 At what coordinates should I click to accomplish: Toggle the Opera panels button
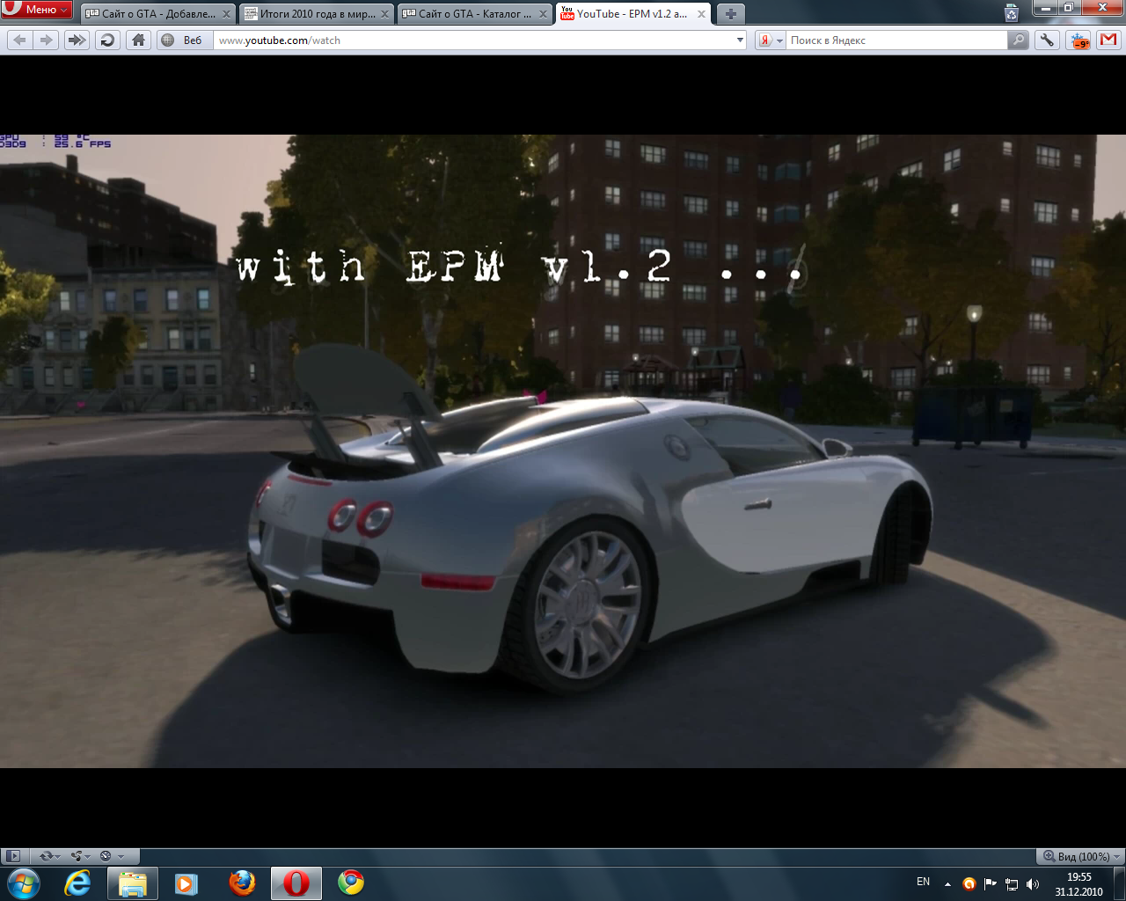click(x=13, y=856)
